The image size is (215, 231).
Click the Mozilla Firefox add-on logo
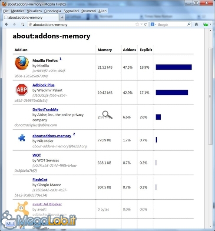pyautogui.click(x=22, y=63)
